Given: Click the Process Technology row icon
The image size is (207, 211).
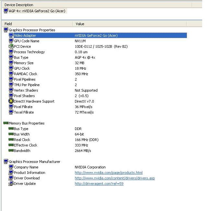Looking at the screenshot, I should click(11, 52).
